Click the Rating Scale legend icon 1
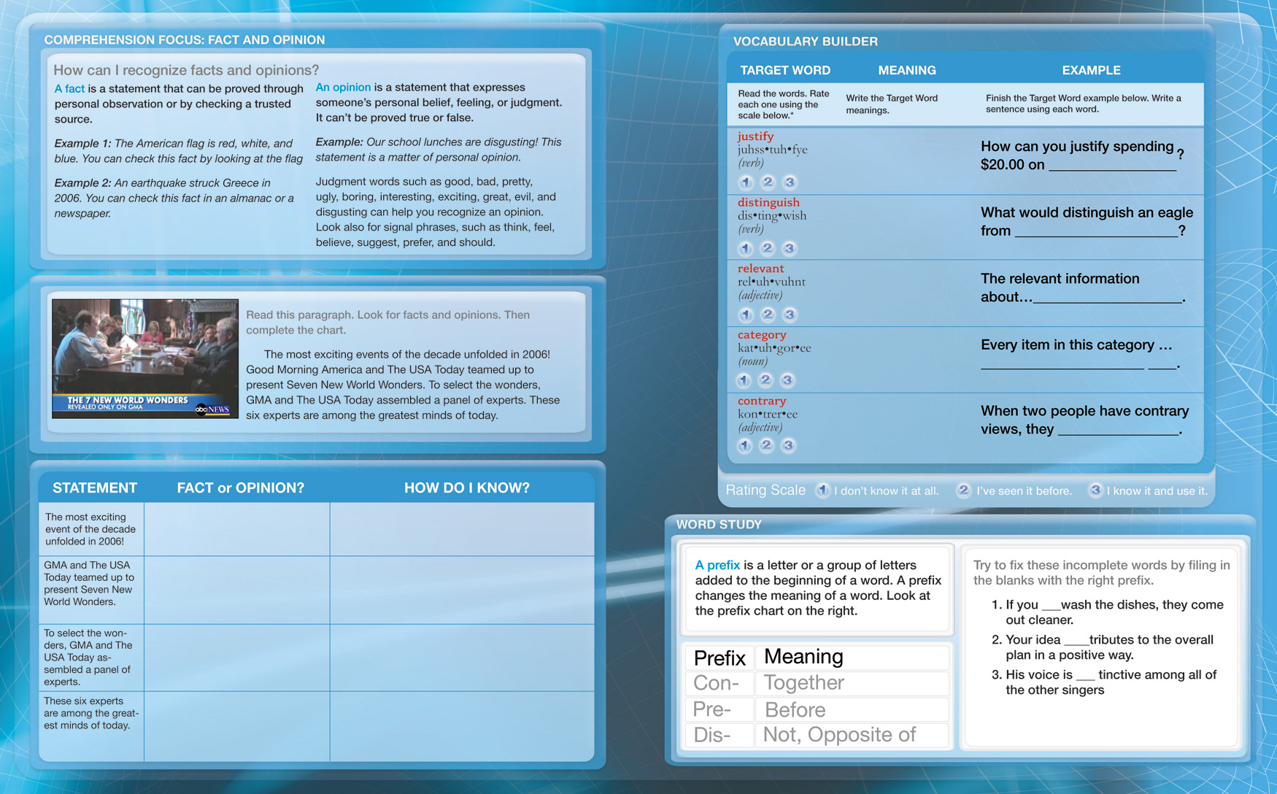Image resolution: width=1277 pixels, height=794 pixels. (x=823, y=490)
